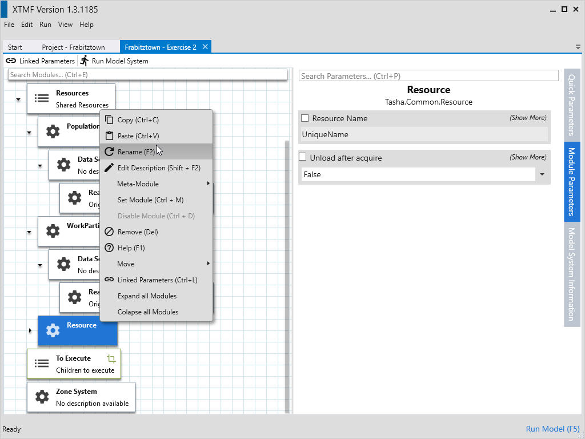Click the Search Parameters input field

click(428, 76)
